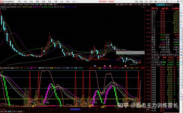183x113 pixels.
Task: Open the 版面 menu
Action: [x=141, y=2]
